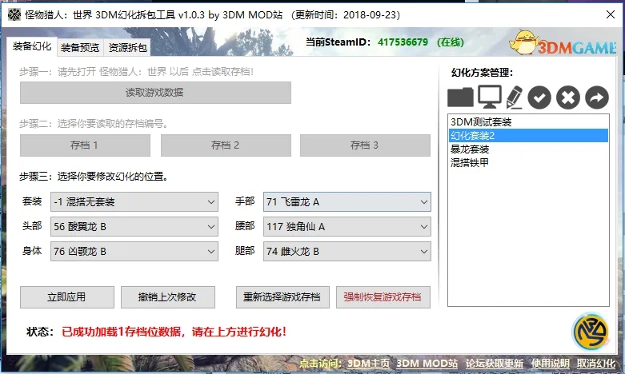The height and width of the screenshot is (374, 625).
Task: Open the 身体 dropdown showing 76 凶颚龙 B
Action: [134, 251]
